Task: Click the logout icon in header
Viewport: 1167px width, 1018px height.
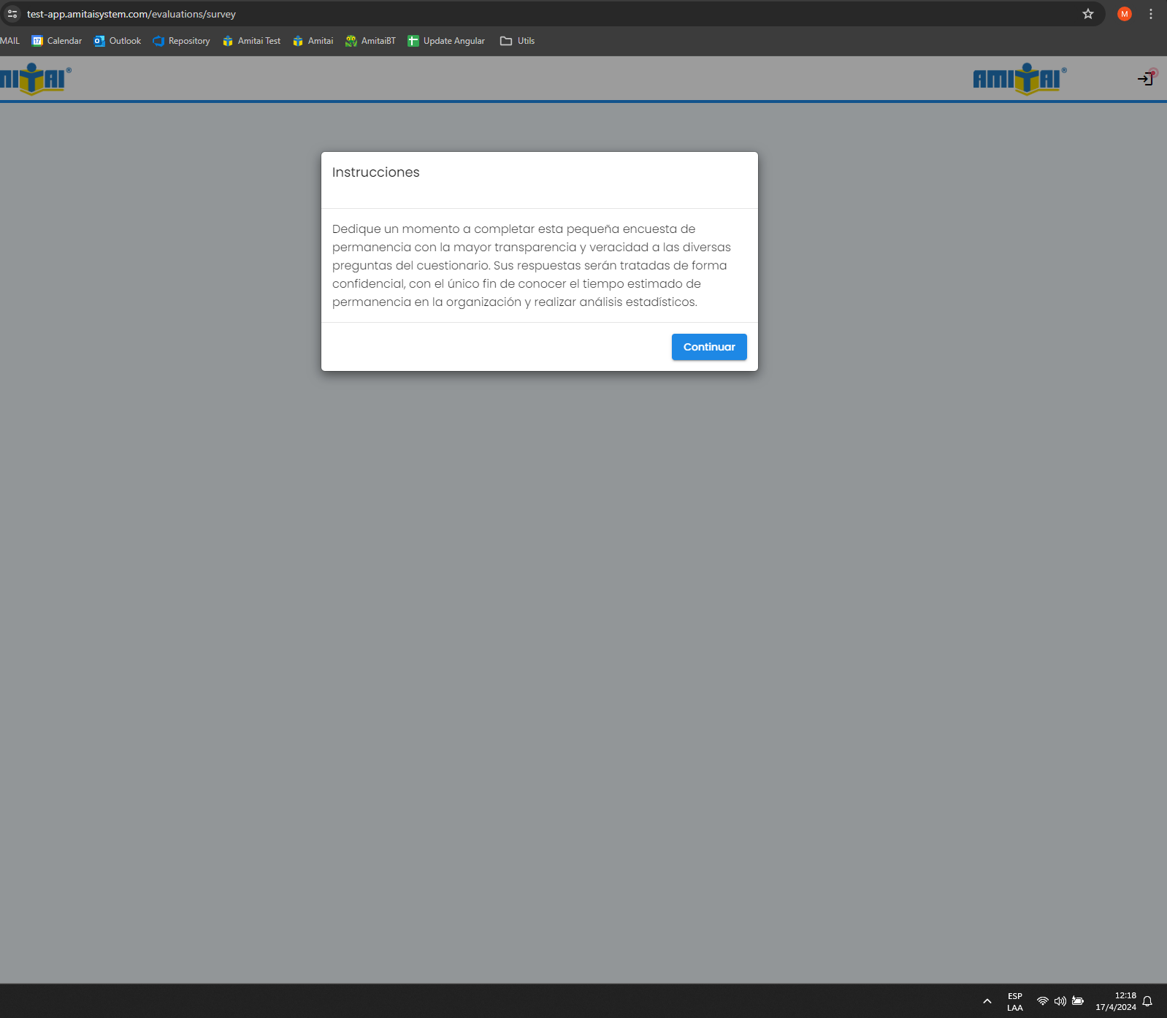Action: tap(1145, 79)
